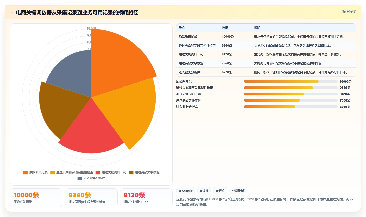
Task: Click the 10,000 radial axis label
Action: click(91, 28)
